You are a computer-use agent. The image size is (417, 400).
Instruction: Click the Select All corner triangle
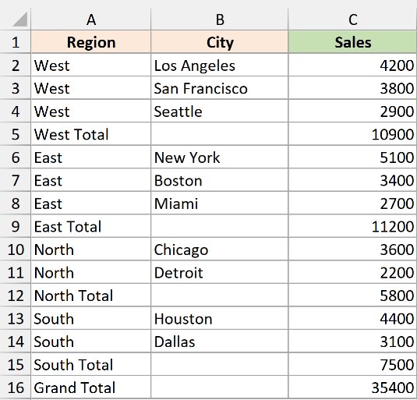point(19,19)
